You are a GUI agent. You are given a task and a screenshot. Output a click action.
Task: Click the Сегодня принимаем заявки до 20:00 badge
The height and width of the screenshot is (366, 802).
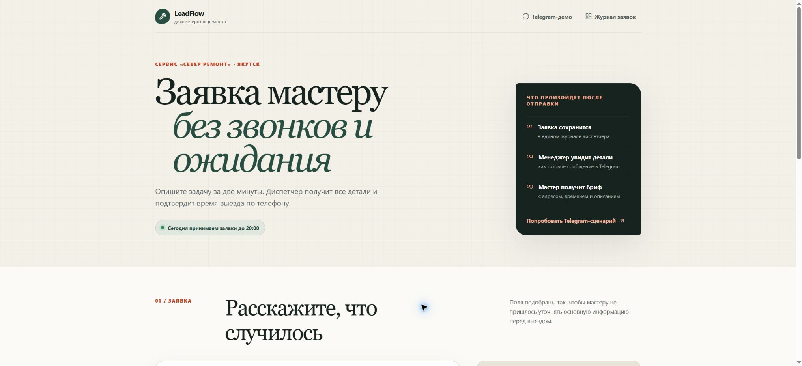(x=210, y=228)
